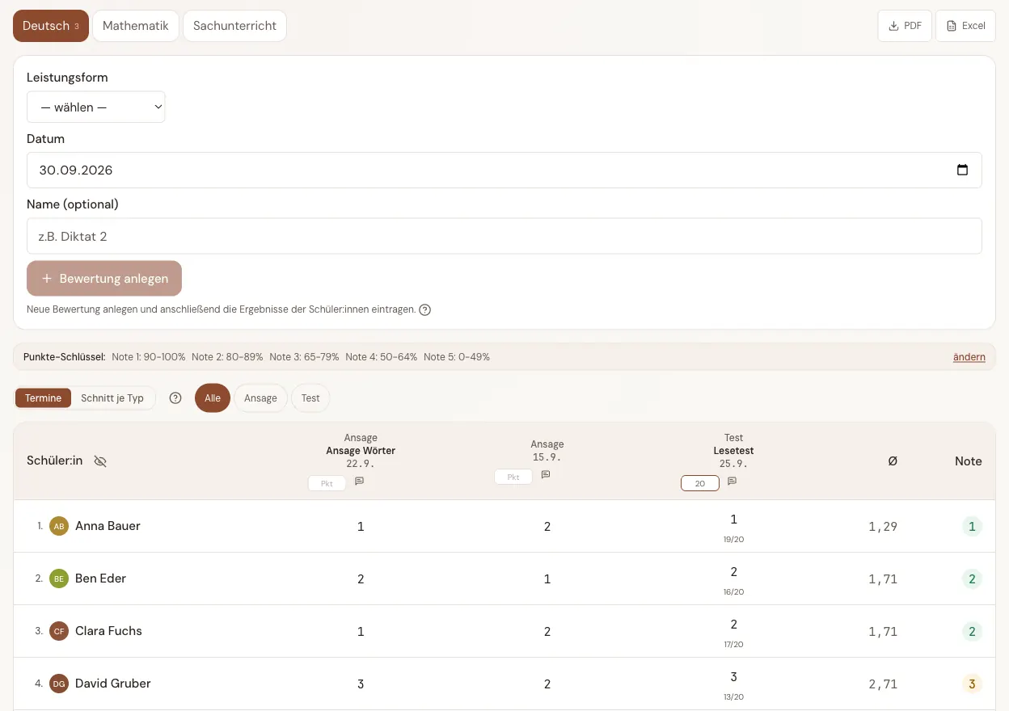Click David Gruber's Lesetest score 13/20
Viewport: 1009px width, 711px height.
(734, 696)
